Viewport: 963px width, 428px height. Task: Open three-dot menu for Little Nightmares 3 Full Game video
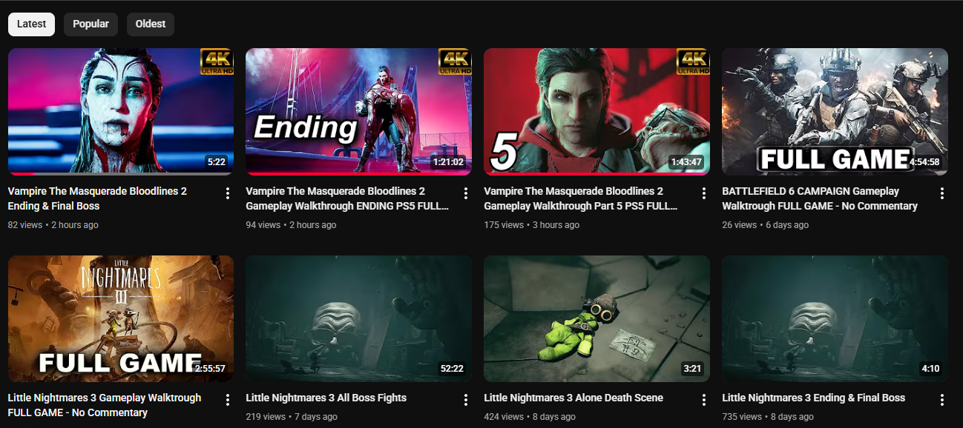(227, 400)
